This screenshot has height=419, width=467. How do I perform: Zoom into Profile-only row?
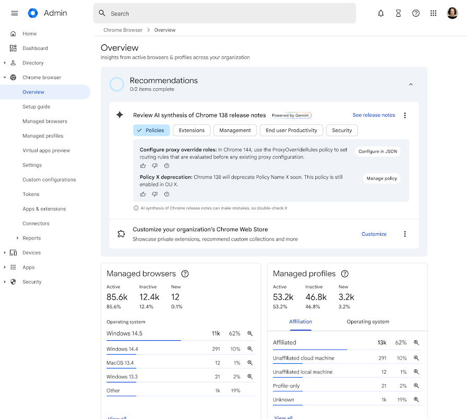pos(416,386)
